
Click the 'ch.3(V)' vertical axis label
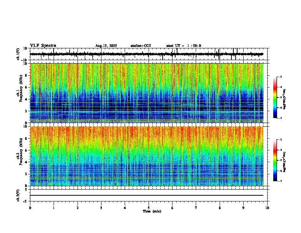[18, 195]
